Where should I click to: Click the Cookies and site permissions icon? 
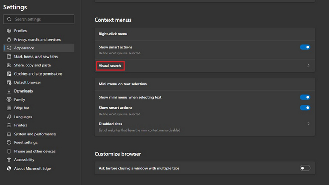point(9,74)
